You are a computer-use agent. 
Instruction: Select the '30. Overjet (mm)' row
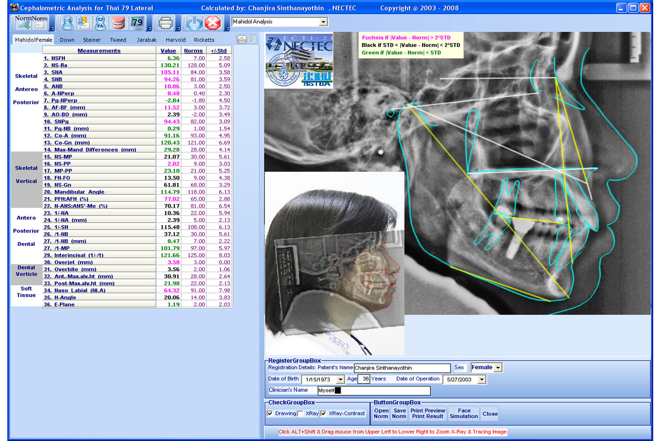pos(137,262)
